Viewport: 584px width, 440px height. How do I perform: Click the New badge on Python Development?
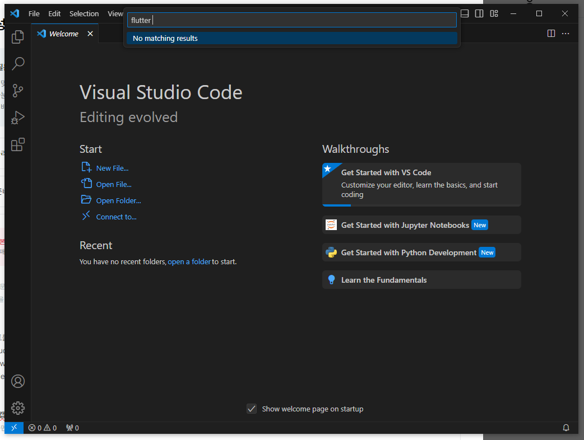click(487, 252)
